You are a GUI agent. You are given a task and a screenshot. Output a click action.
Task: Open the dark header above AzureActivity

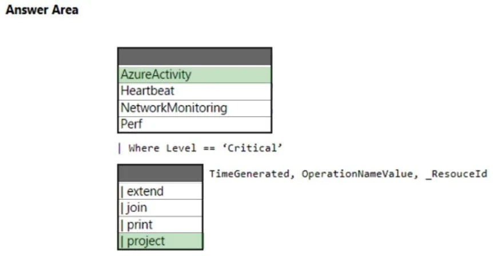click(194, 57)
